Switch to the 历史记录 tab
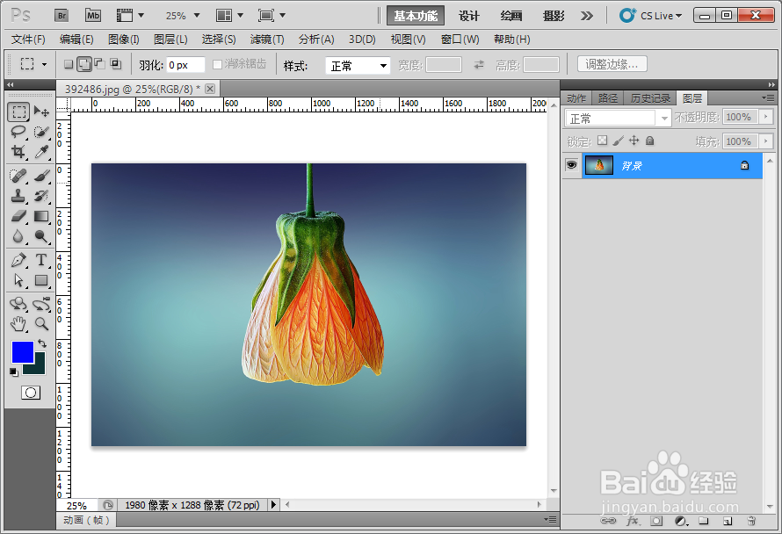This screenshot has height=534, width=782. tap(650, 98)
